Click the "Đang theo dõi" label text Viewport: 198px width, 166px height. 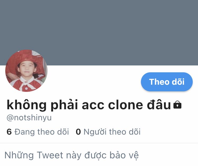click(x=42, y=132)
